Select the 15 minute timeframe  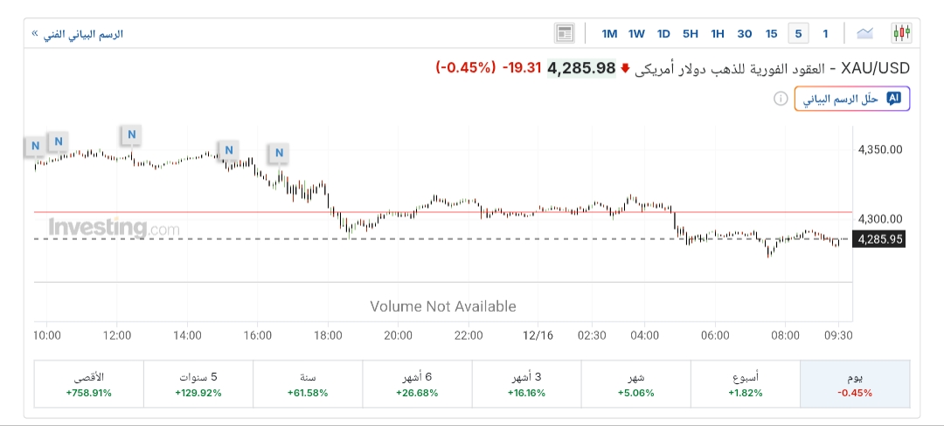click(771, 34)
